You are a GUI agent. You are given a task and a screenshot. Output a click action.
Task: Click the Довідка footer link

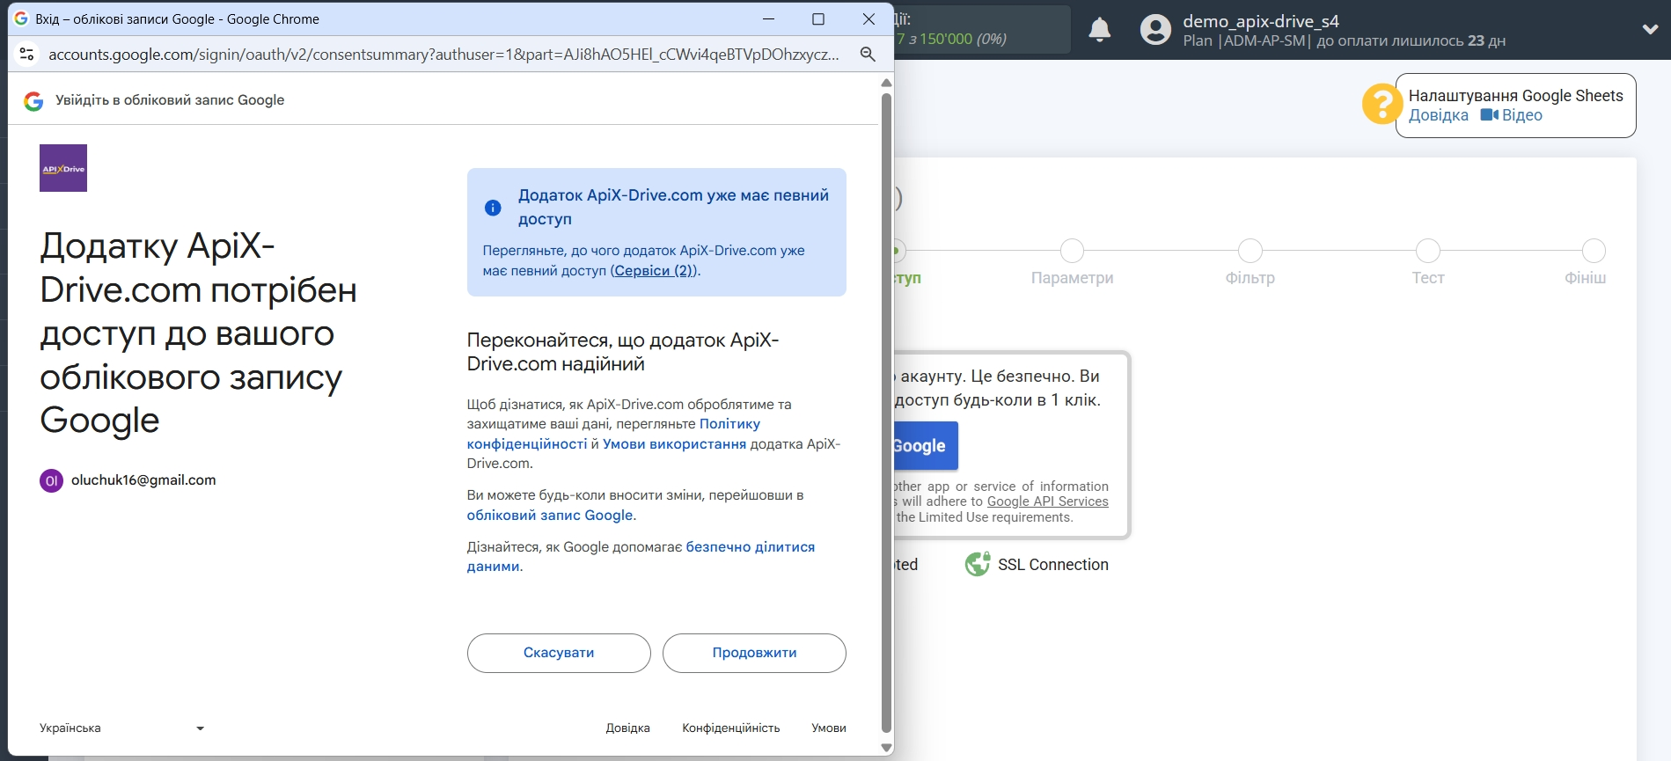point(627,728)
